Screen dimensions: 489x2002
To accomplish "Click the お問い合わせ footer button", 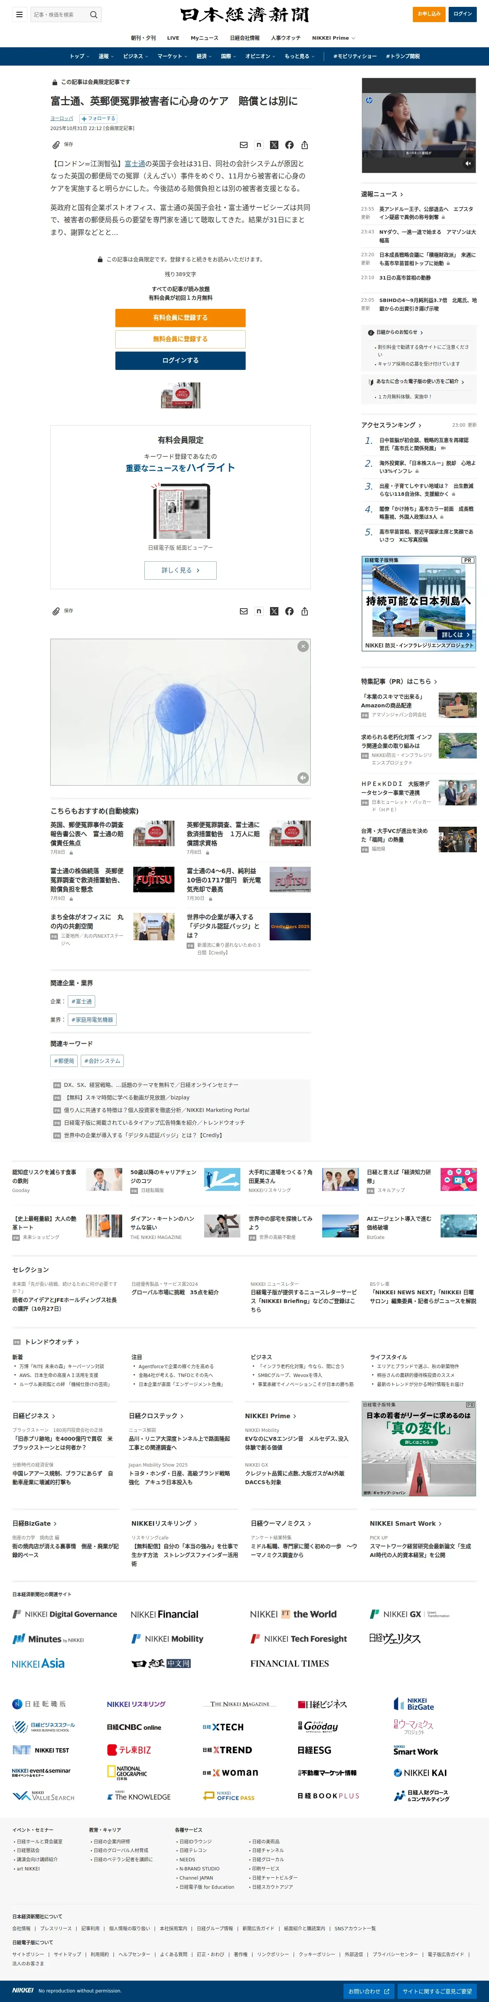I will click(x=369, y=1991).
